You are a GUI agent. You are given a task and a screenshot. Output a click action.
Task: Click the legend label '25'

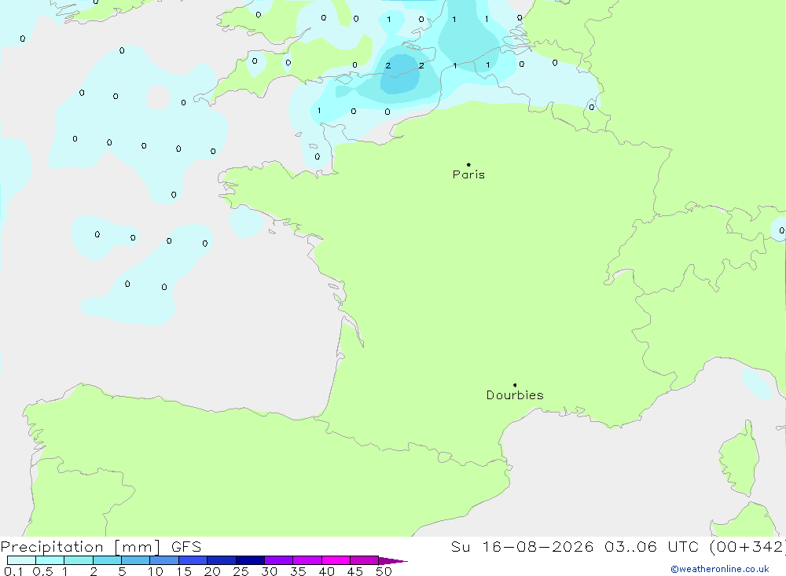pos(241,571)
